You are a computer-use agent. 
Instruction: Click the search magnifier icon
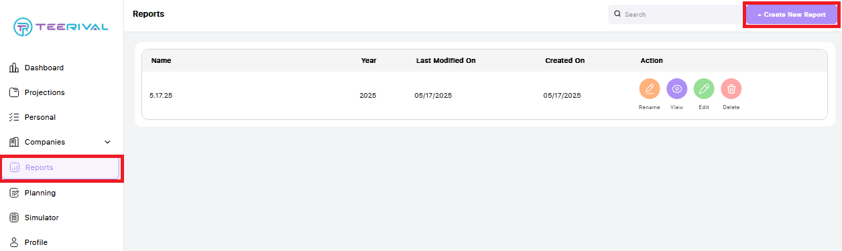(x=617, y=13)
